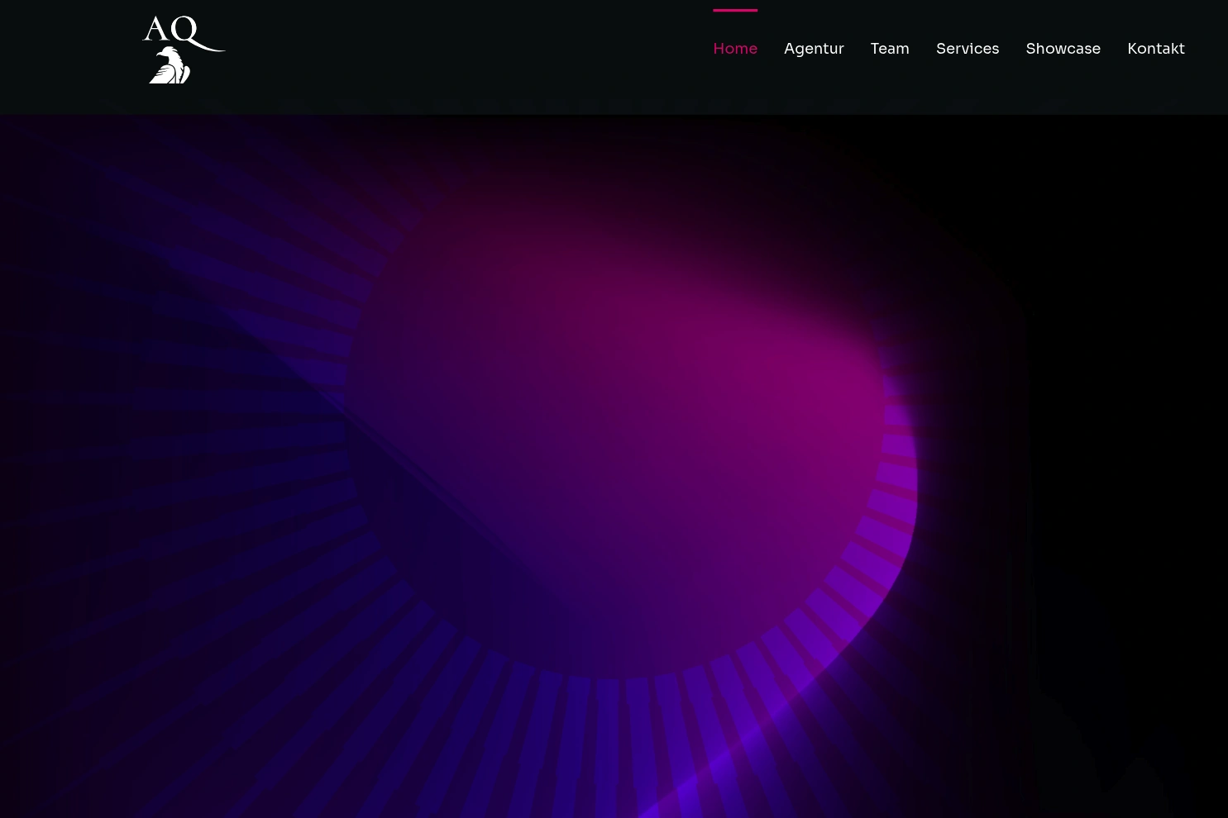Click the AQ eagle logo
The image size is (1228, 818).
click(183, 50)
